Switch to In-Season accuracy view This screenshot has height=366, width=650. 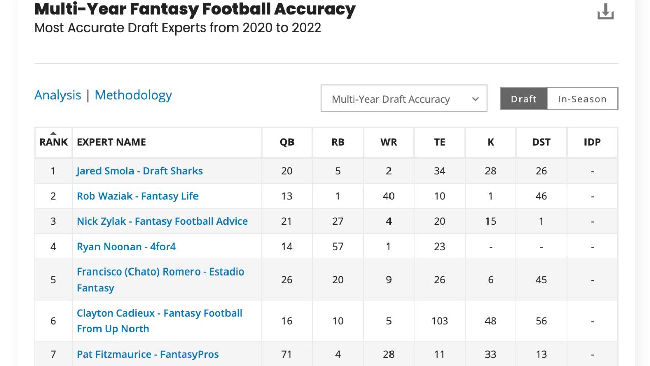[582, 99]
